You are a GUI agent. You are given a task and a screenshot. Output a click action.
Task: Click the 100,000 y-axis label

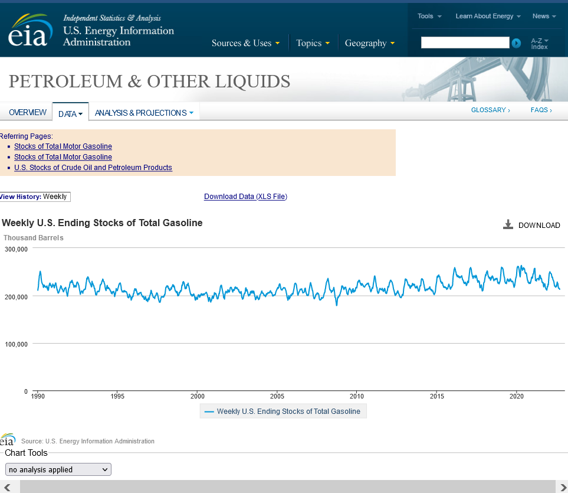pos(16,344)
